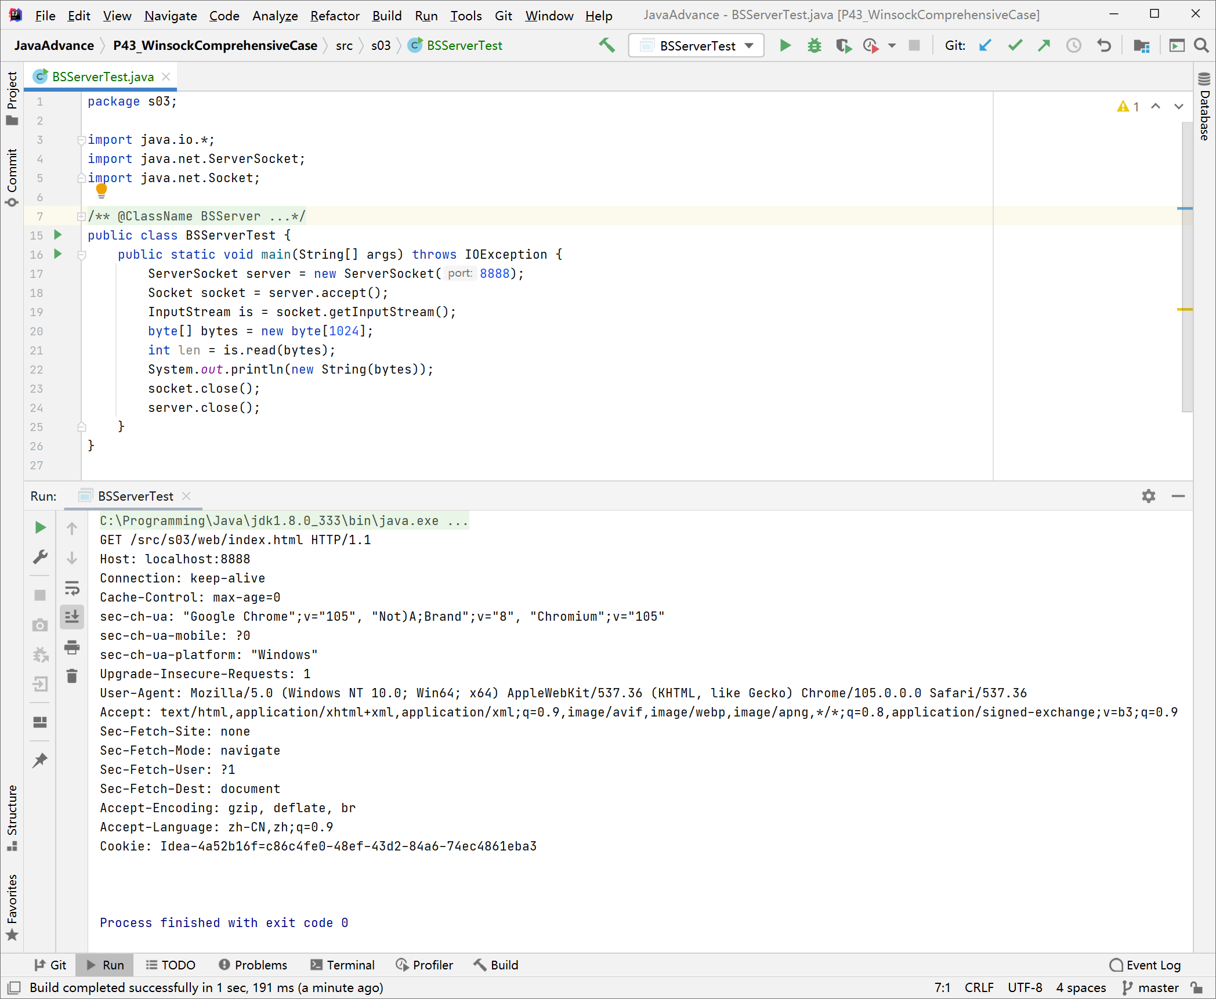Click the warning indicator showing 1
Viewport: 1216px width, 999px height.
[x=1128, y=106]
